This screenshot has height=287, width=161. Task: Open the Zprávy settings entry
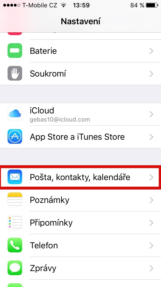click(x=80, y=268)
